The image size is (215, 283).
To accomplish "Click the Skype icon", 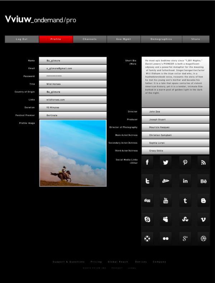I will click(147, 219).
